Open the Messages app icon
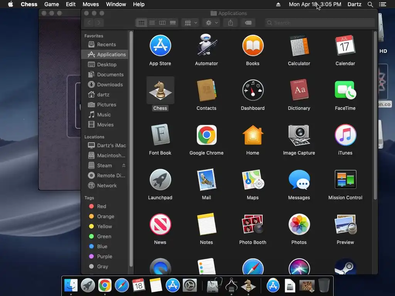Viewport: 395px width, 296px height. 299,180
